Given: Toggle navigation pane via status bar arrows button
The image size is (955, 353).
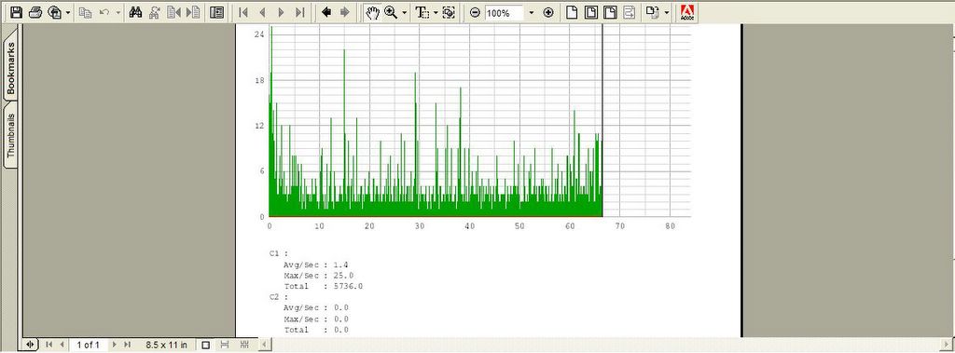Looking at the screenshot, I should click(x=30, y=345).
